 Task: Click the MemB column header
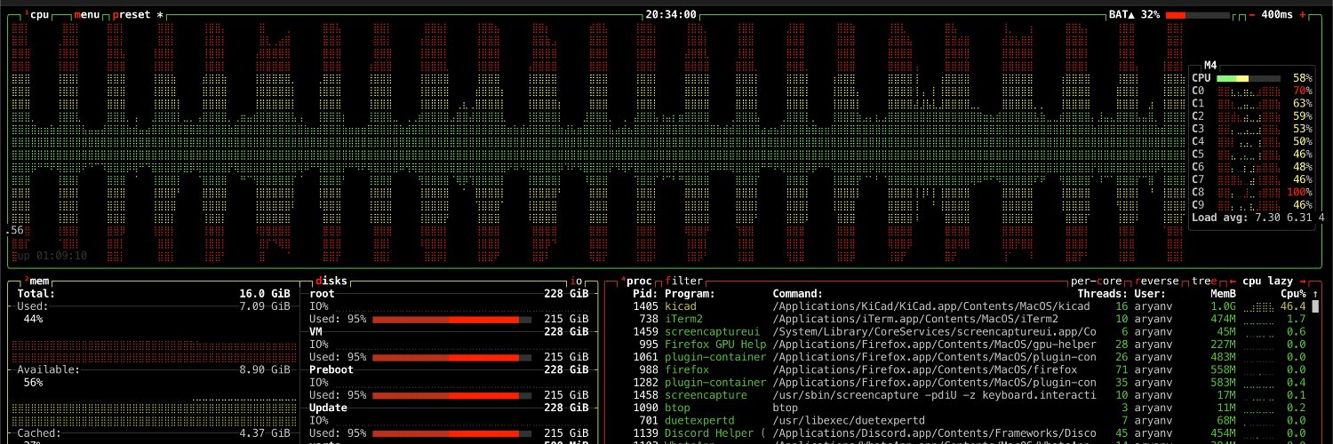tap(1223, 294)
